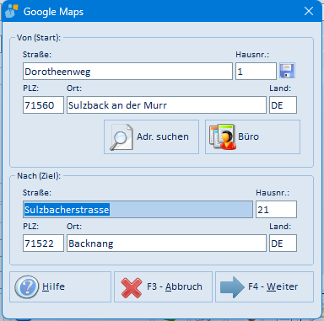Viewport: 324px width, 321px height.
Task: Edit destination Ort field Backnang
Action: (166, 243)
